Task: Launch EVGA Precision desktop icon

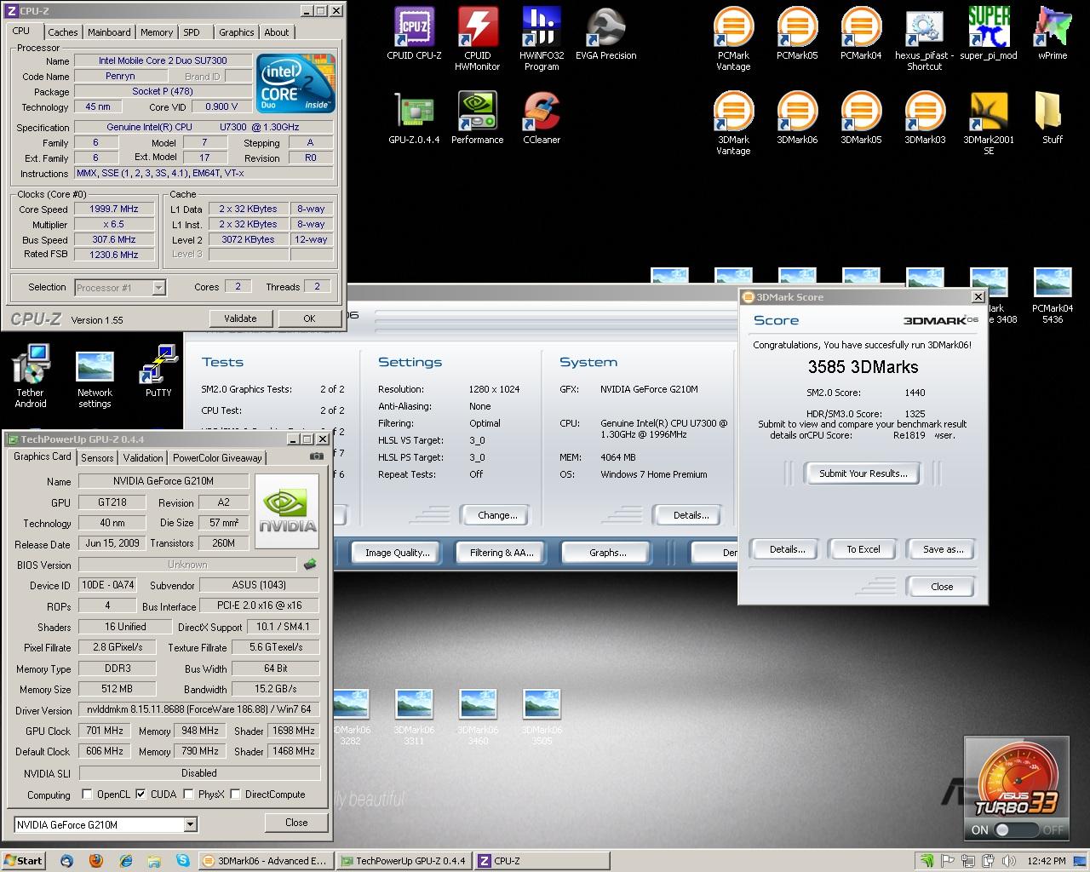Action: pos(605,34)
